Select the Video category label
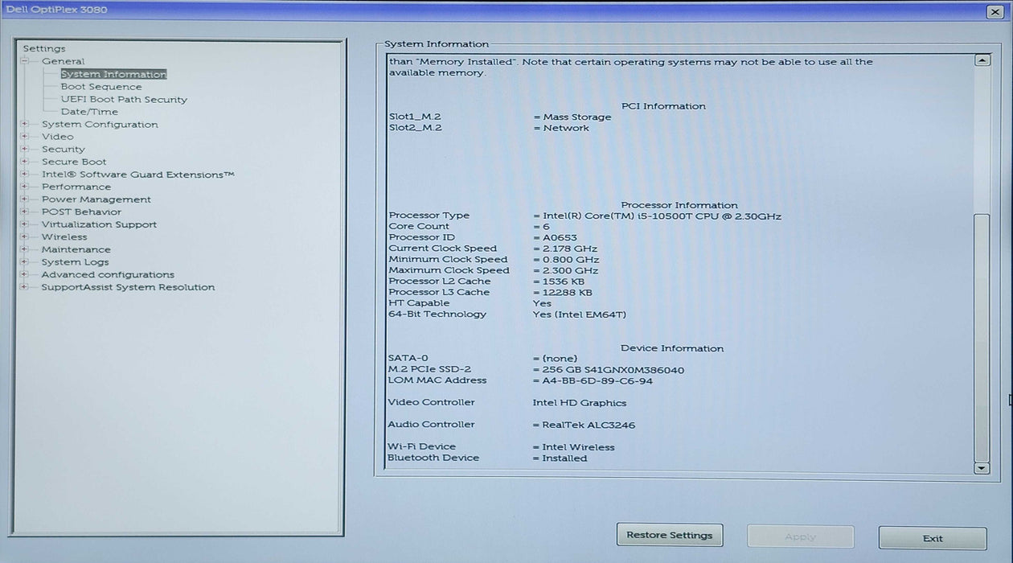 57,137
